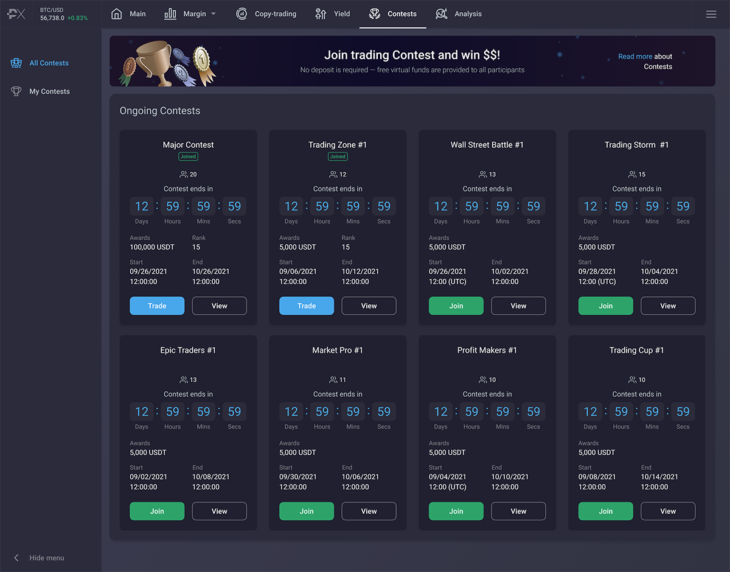Click the Joined badge on Major Contest

coord(188,156)
